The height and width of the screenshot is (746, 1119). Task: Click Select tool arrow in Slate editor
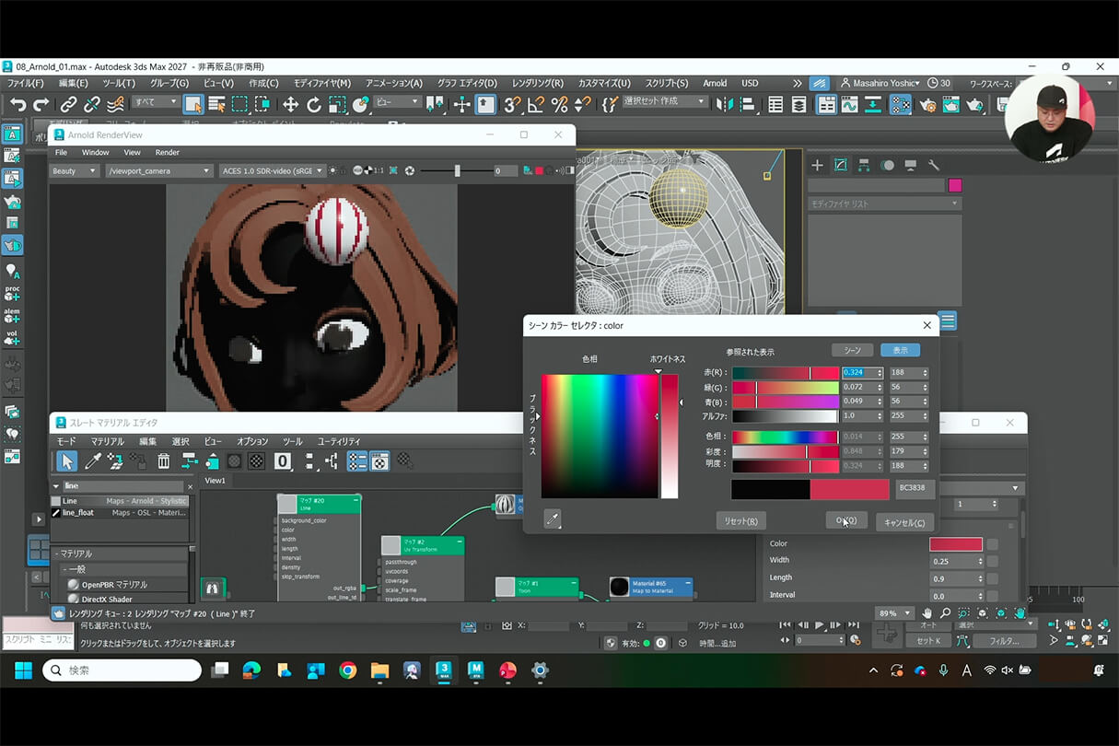pos(66,460)
